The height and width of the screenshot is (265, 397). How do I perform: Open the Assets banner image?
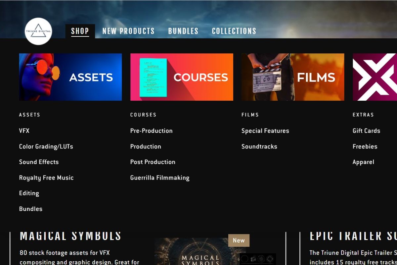[x=70, y=77]
